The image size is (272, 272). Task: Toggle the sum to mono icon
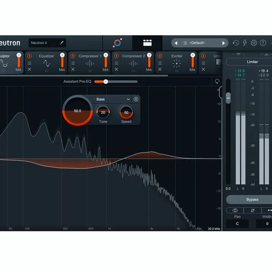click(235, 210)
